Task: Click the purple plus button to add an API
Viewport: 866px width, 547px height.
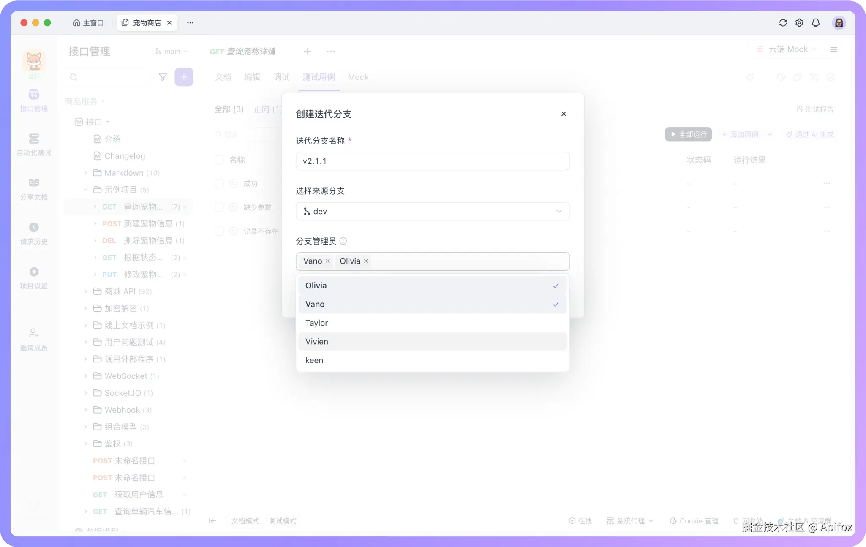Action: point(184,77)
